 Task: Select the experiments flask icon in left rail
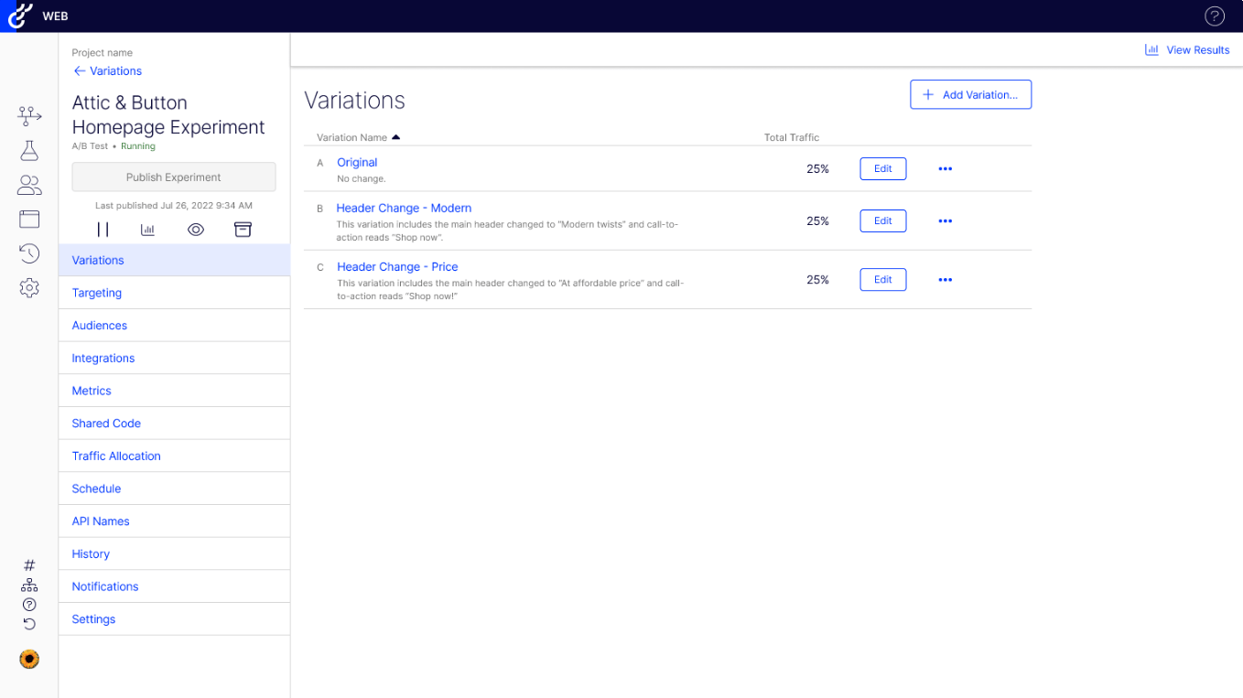28,150
